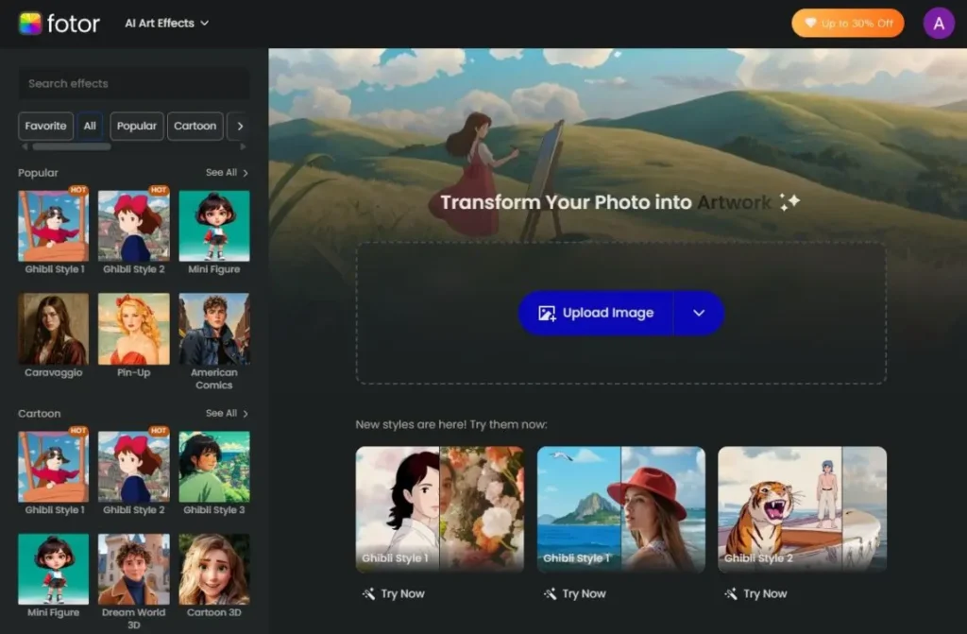The height and width of the screenshot is (634, 967).
Task: Enable the Popular filter chip
Action: click(x=136, y=126)
